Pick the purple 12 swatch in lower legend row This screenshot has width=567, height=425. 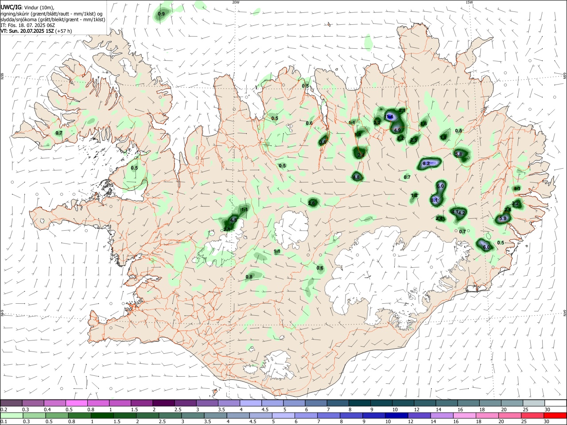click(x=419, y=416)
